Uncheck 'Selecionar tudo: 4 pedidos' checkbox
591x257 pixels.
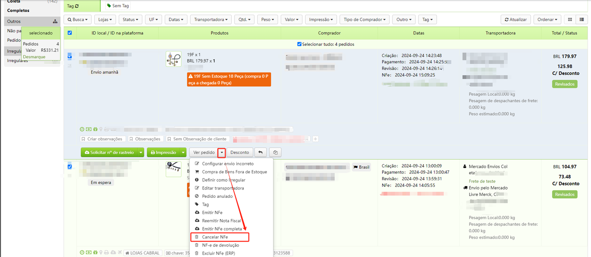[x=299, y=44]
